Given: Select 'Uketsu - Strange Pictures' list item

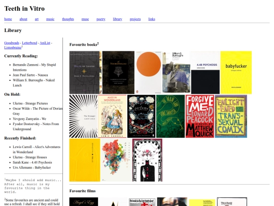Looking at the screenshot, I should tap(30, 103).
